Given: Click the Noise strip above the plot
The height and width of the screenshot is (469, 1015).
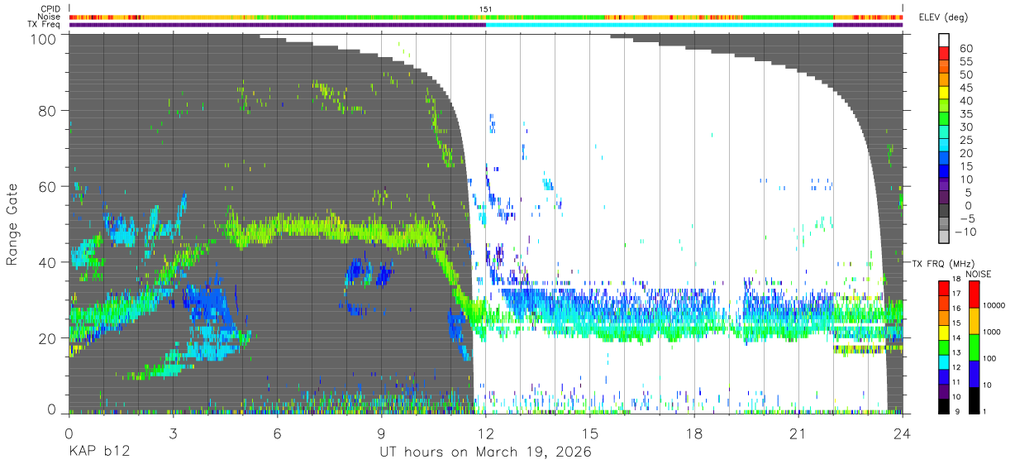Looking at the screenshot, I should click(x=486, y=17).
